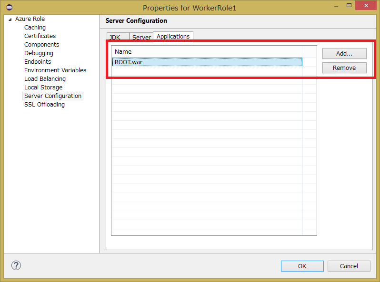Screen dimensions: 380x282
Task: Open Load Balancing settings
Action: pyautogui.click(x=45, y=78)
